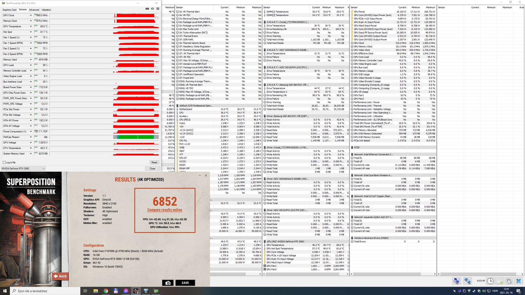Close HWiNFO sensors with the blue X icon
525x295 pixels.
[x=519, y=281]
